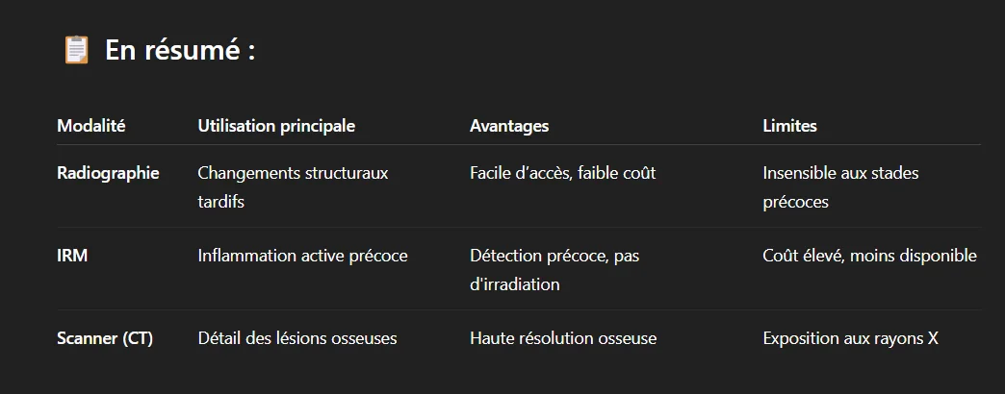Click "Haute résolution osseuse" cell
This screenshot has height=394, width=1005.
point(563,338)
